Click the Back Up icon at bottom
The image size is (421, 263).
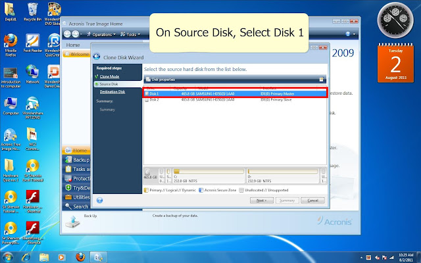(x=73, y=221)
